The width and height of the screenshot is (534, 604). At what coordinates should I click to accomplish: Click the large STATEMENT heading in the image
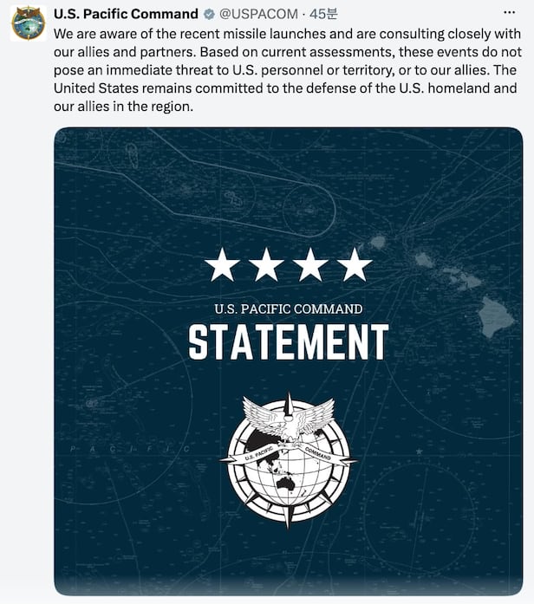tap(289, 342)
